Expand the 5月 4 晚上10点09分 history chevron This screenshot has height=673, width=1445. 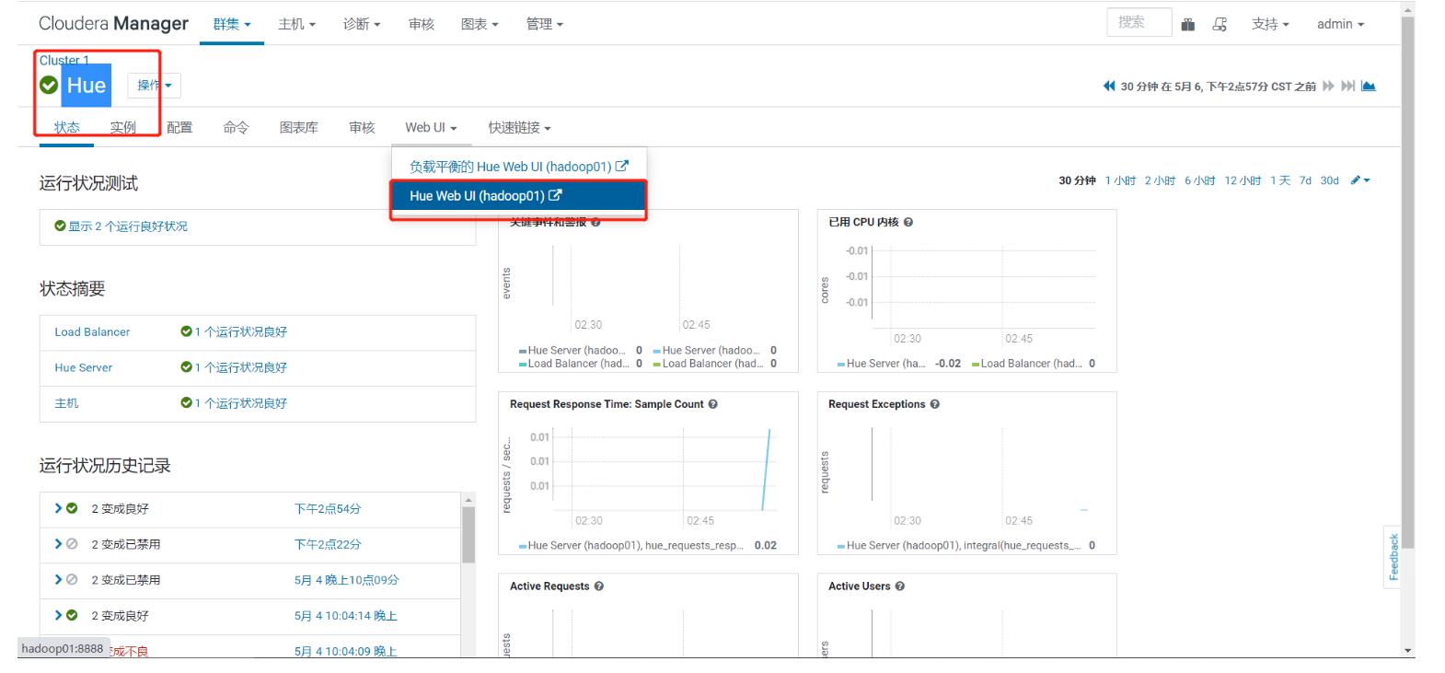(x=58, y=580)
